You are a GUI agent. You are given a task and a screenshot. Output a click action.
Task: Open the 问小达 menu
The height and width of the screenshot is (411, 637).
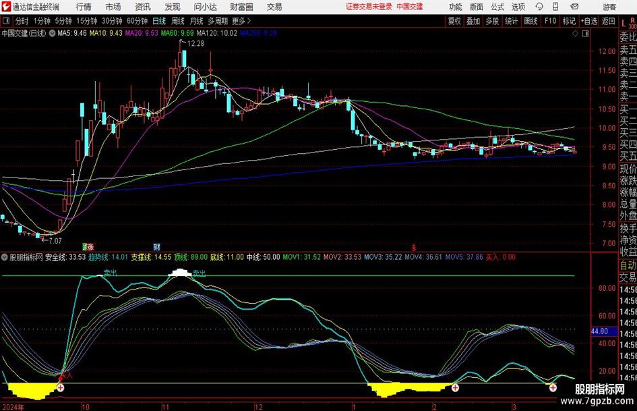pyautogui.click(x=205, y=7)
